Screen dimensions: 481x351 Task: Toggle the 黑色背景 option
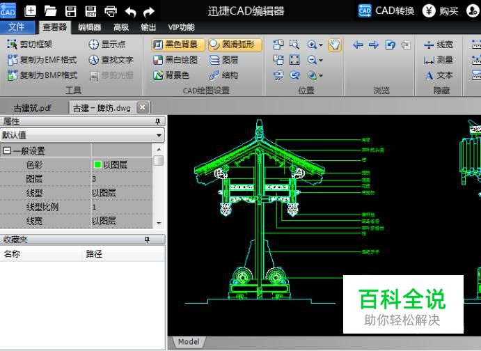pos(178,45)
